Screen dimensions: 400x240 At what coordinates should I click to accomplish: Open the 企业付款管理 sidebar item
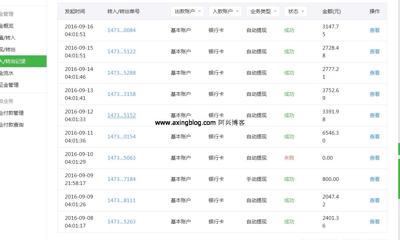coord(12,113)
